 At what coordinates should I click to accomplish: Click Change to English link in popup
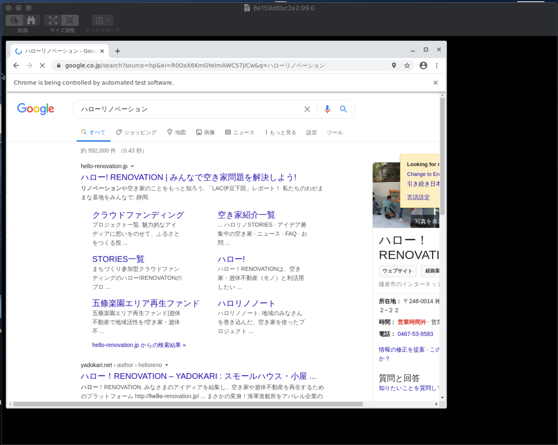[x=423, y=174]
